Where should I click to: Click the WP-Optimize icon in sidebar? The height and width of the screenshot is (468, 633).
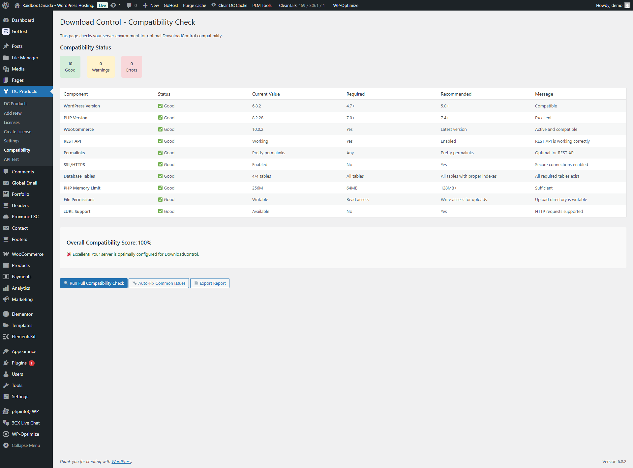coord(6,434)
